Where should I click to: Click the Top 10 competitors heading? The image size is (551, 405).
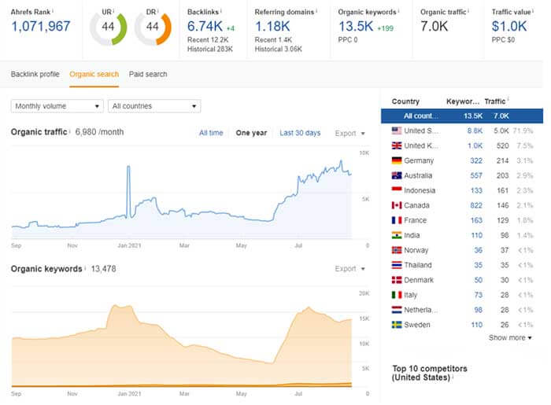[430, 373]
